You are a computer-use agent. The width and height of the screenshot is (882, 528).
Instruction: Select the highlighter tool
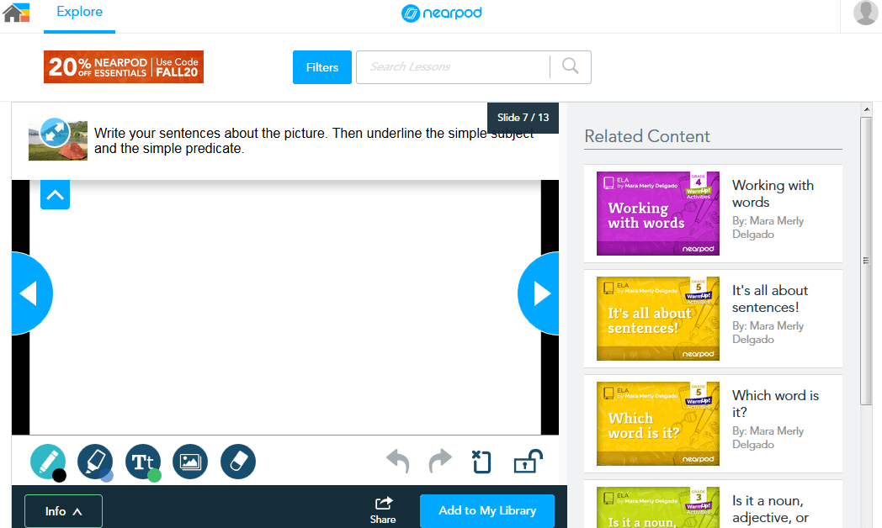94,461
